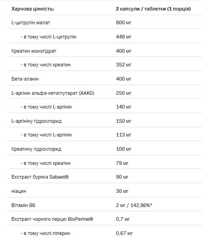This screenshot has height=240, width=202.
Task: Click 'L-аргінін альфа-кетоглутарат (AAKG)' label
Action: click(x=53, y=93)
